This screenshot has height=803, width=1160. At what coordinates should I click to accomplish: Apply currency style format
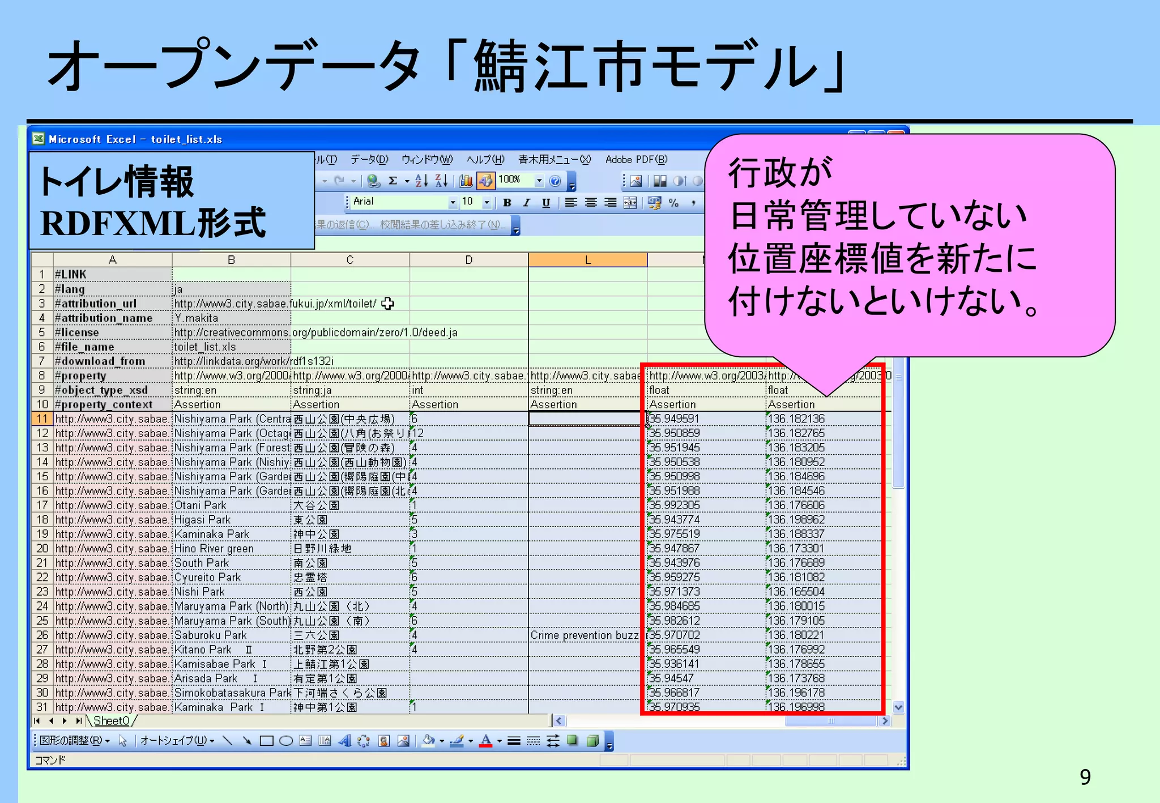click(x=655, y=203)
